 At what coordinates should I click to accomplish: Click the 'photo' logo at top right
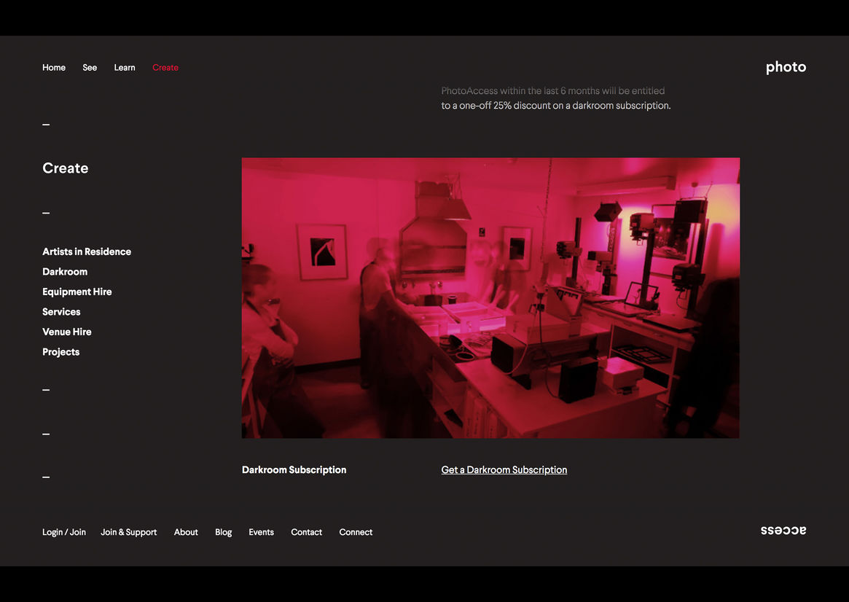786,67
